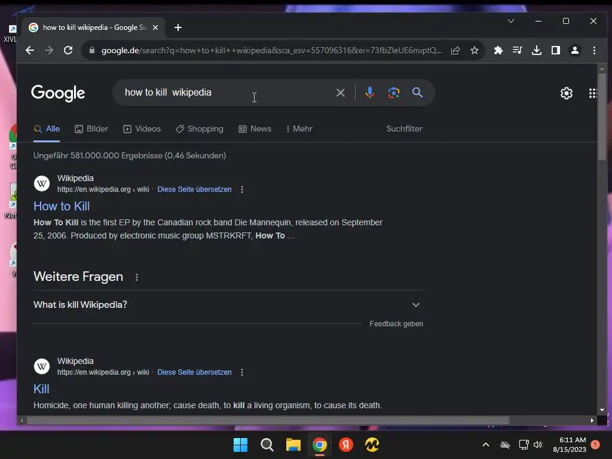Image resolution: width=612 pixels, height=459 pixels.
Task: Switch to the Videos tab
Action: [142, 129]
